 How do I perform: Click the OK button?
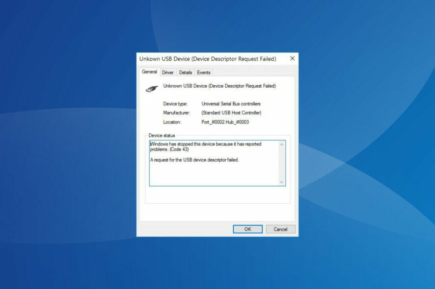(248, 229)
